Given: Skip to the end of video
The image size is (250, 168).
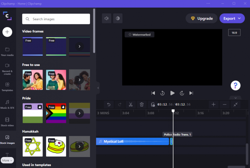Looking at the screenshot, I should [191, 93].
